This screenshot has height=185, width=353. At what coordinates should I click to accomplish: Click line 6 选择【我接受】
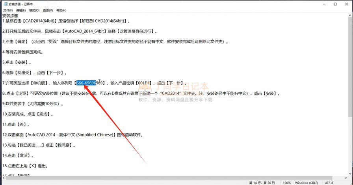click(x=35, y=73)
